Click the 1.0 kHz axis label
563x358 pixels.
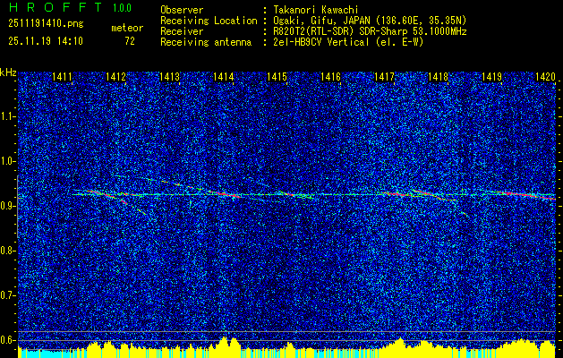[x=7, y=161]
